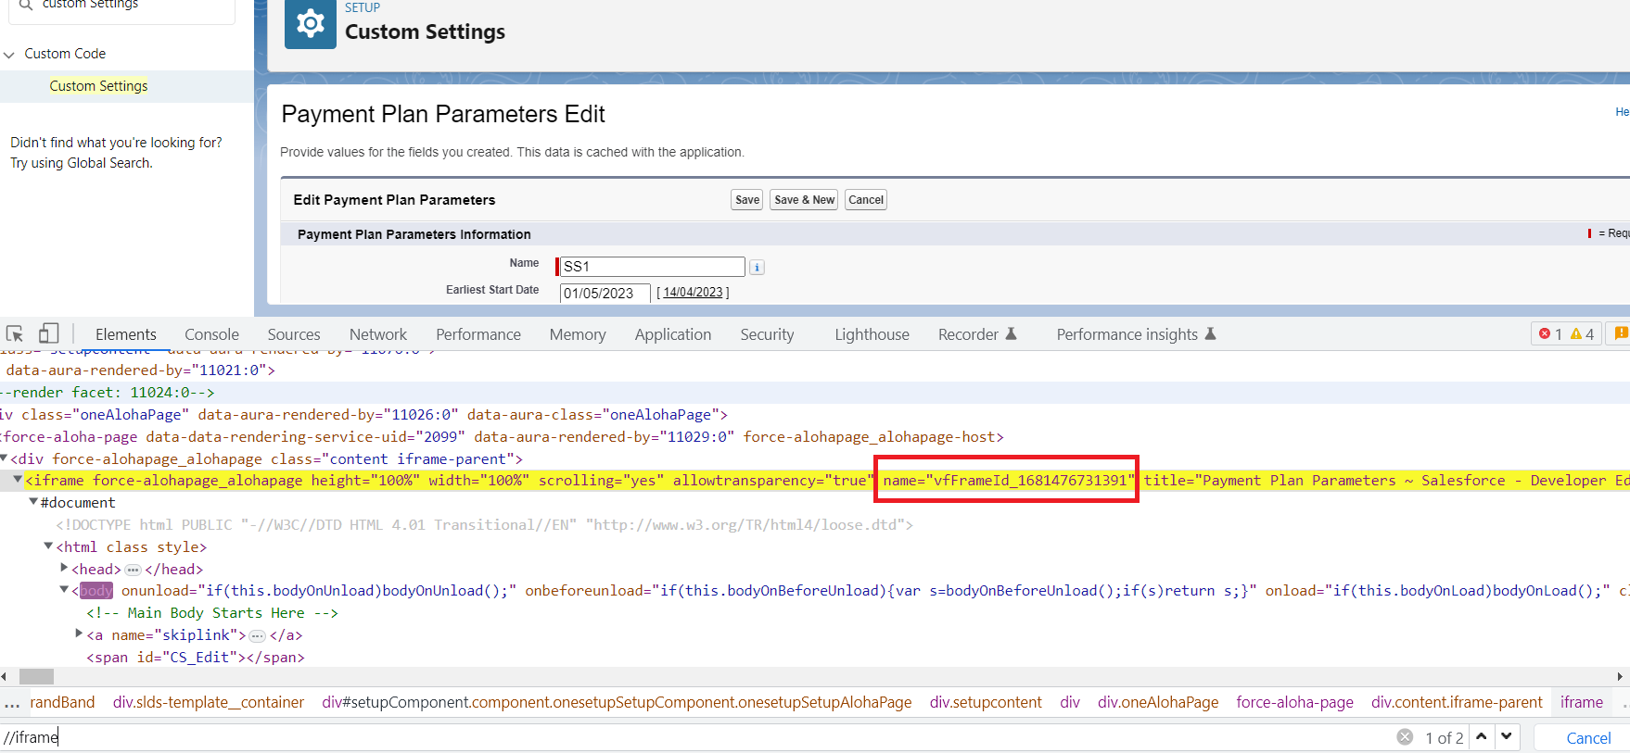Clear the DevTools search field

click(1405, 737)
